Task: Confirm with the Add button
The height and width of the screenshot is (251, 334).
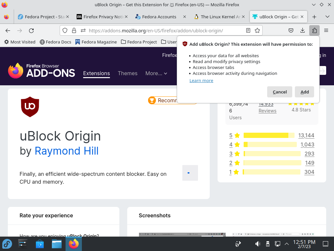Action: tap(304, 92)
